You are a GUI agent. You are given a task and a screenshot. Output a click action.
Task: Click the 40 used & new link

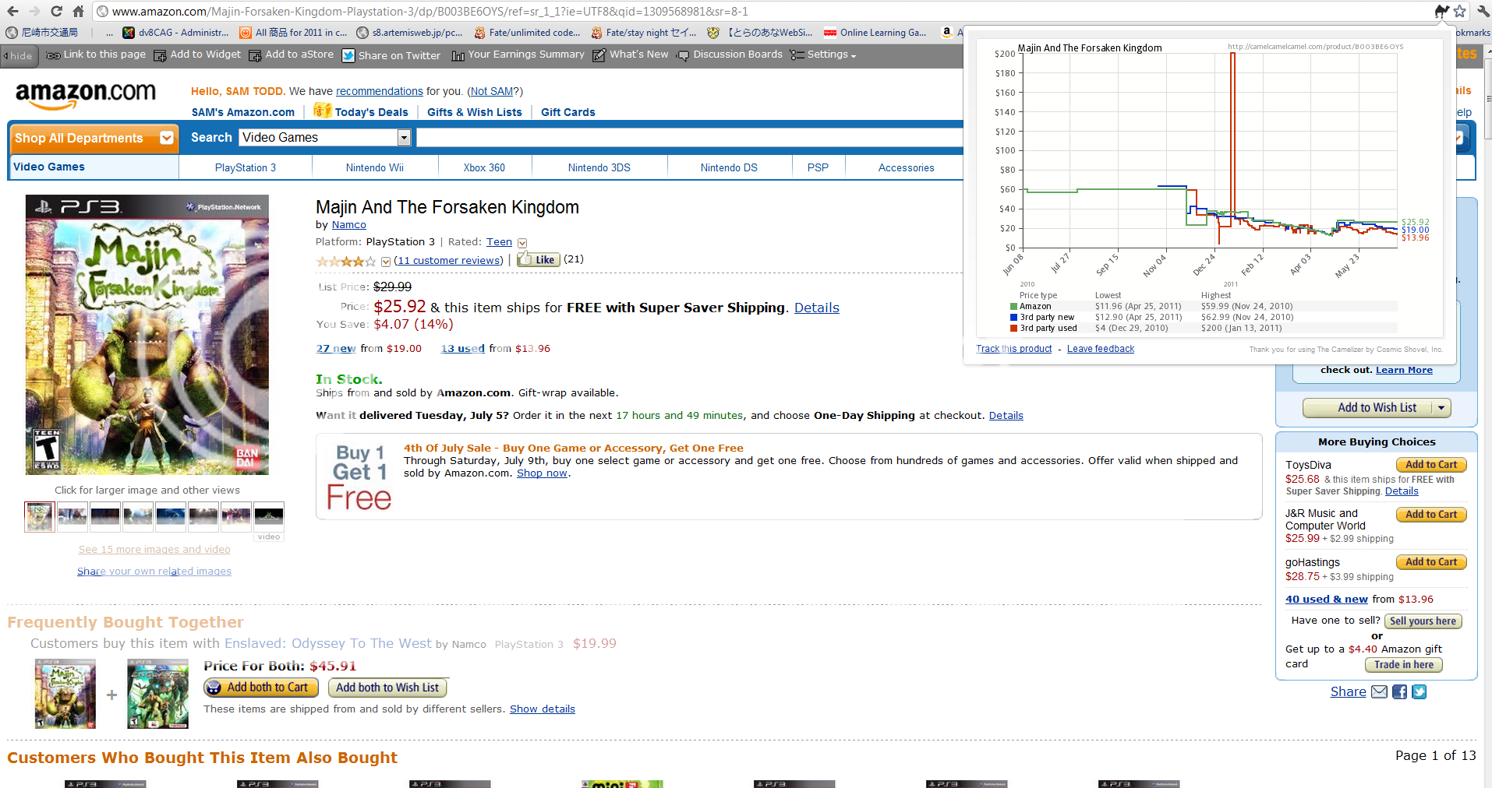coord(1326,600)
